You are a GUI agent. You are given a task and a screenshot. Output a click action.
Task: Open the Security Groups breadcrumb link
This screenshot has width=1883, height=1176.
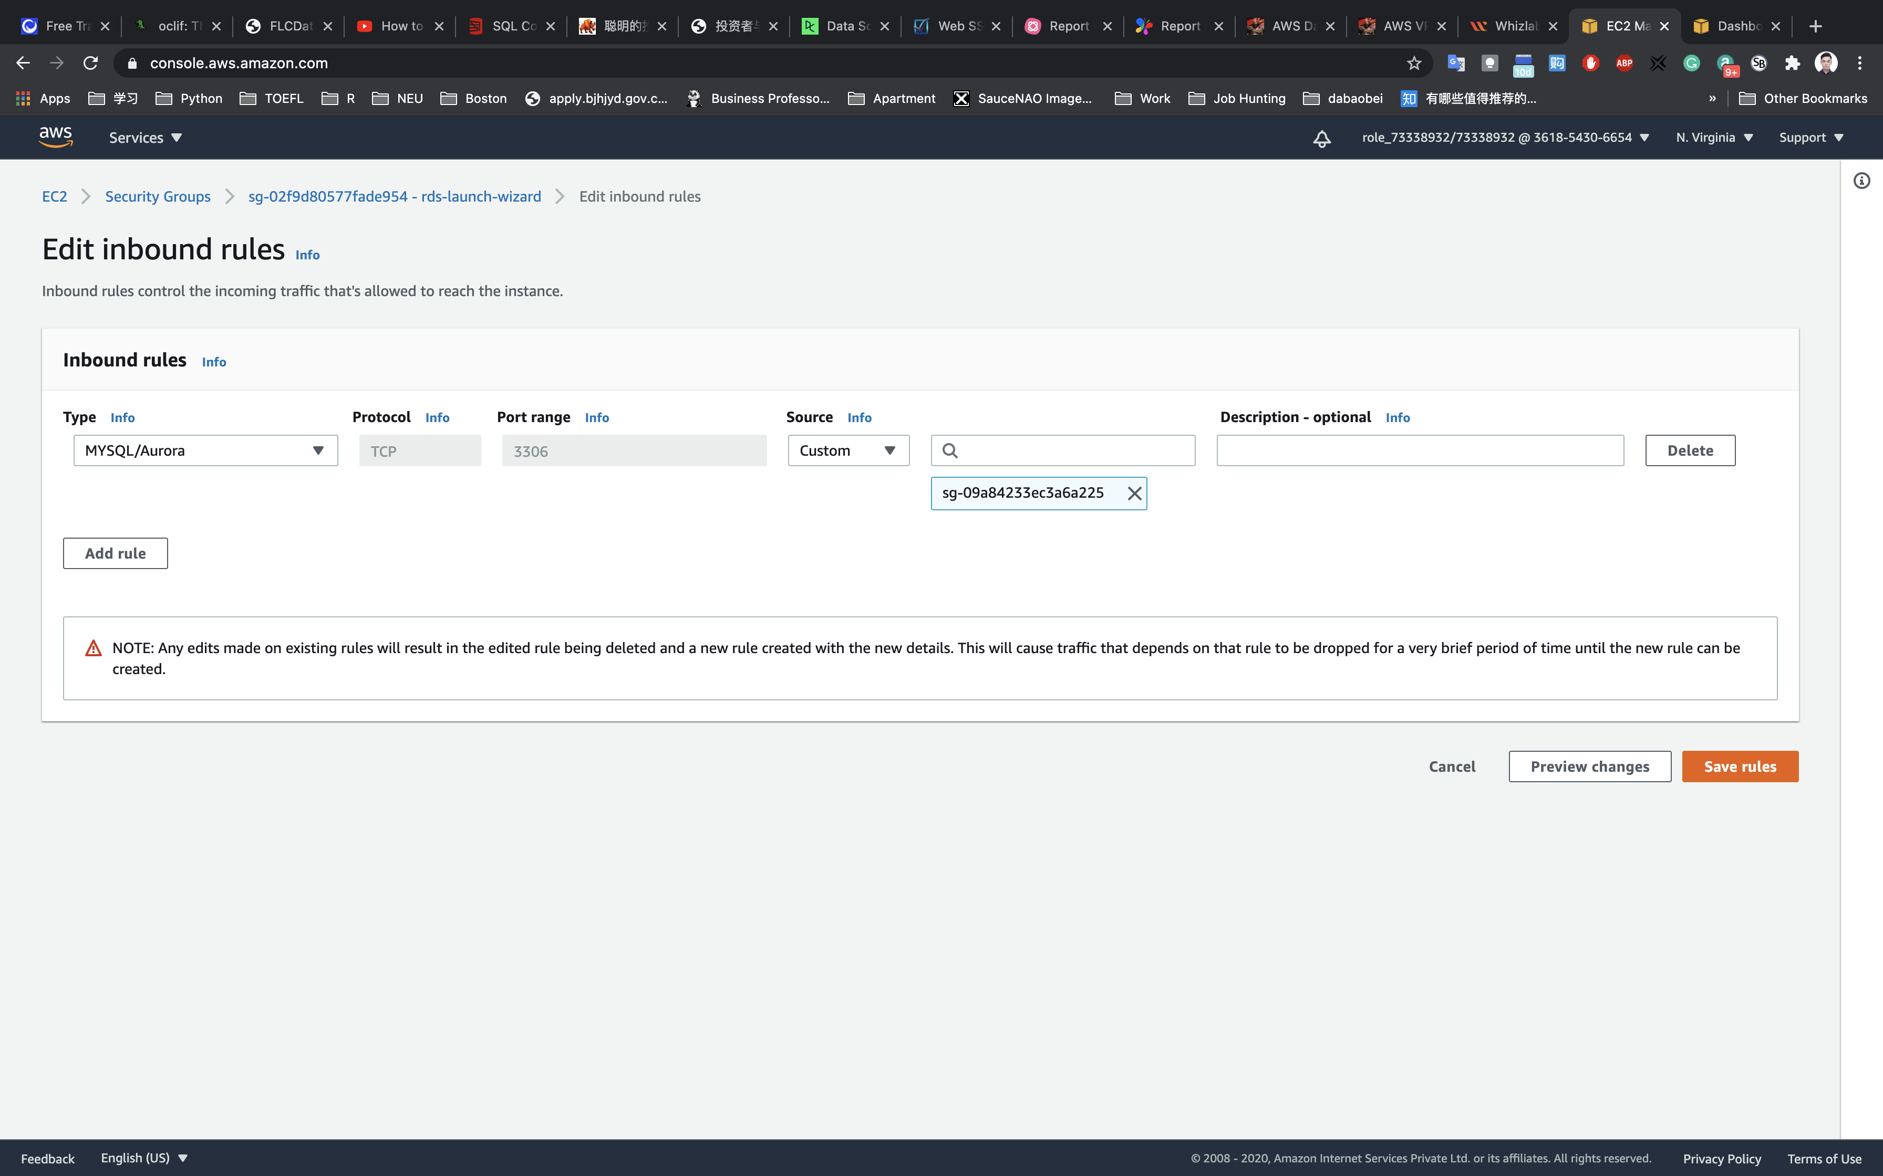click(158, 197)
